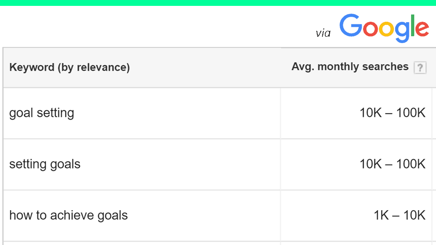Click the green l in Google logo

click(x=412, y=25)
